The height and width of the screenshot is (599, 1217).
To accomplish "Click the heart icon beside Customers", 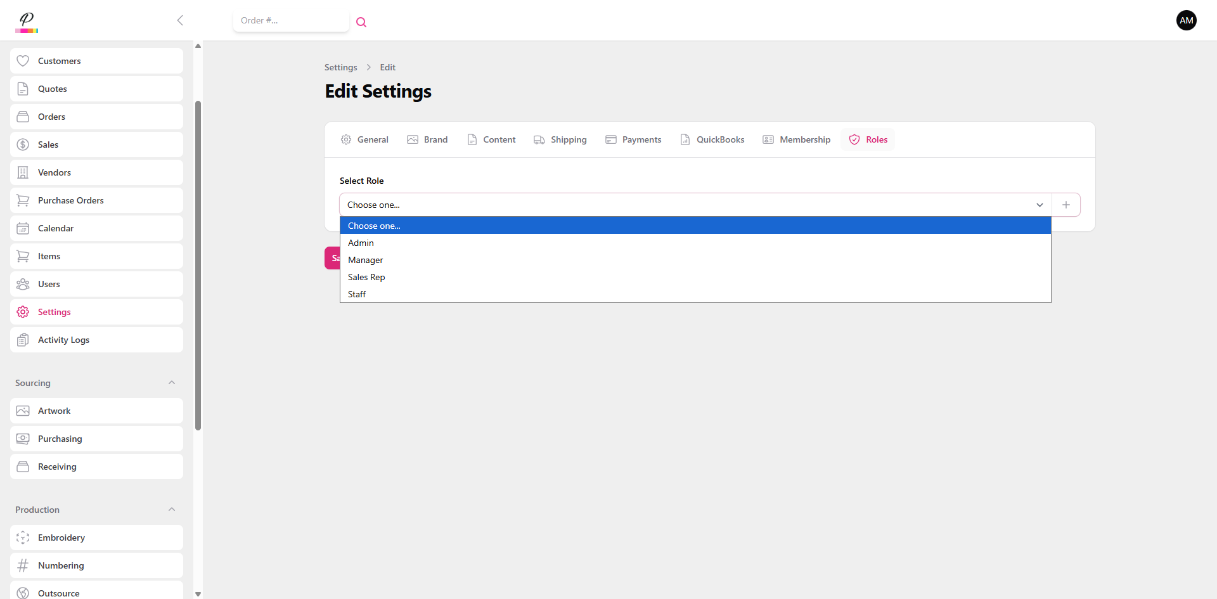I will (23, 61).
